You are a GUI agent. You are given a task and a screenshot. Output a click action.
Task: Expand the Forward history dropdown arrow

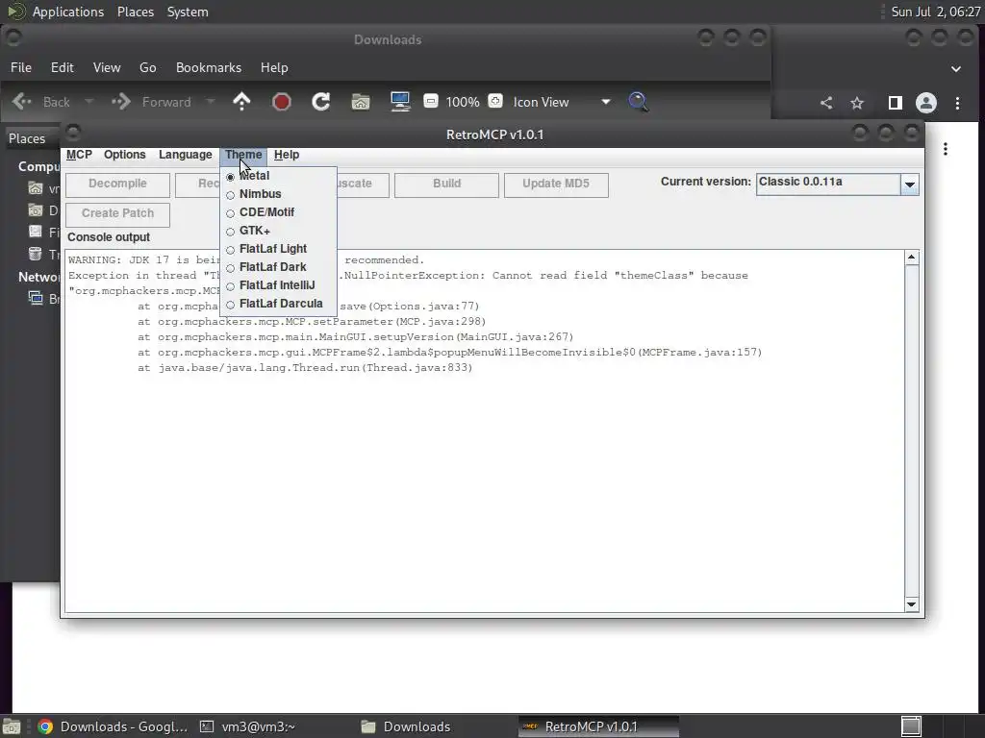tap(211, 102)
